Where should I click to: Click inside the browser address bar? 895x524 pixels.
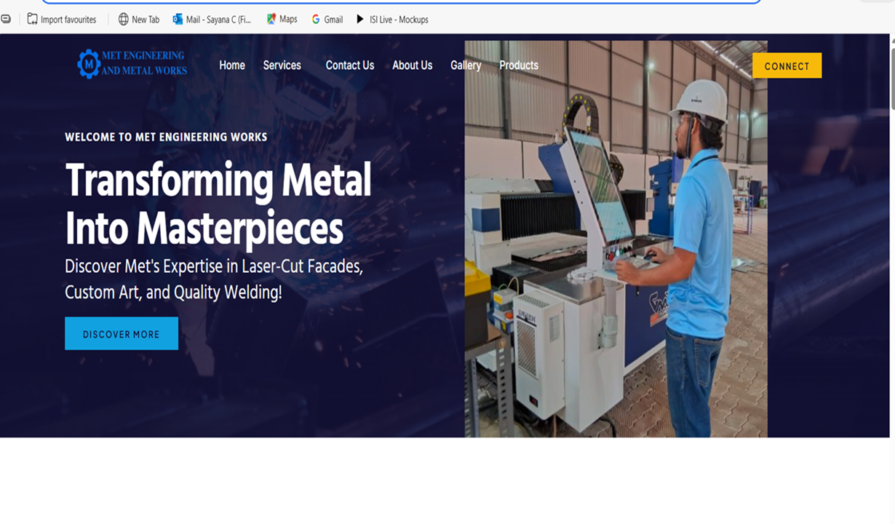tap(437, 3)
